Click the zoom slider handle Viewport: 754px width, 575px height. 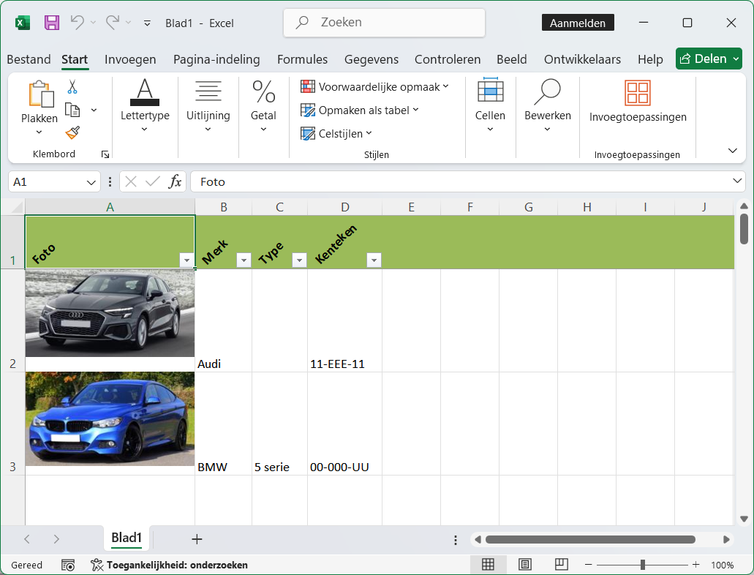642,564
